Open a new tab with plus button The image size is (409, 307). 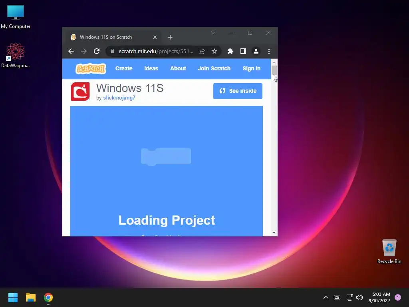170,37
